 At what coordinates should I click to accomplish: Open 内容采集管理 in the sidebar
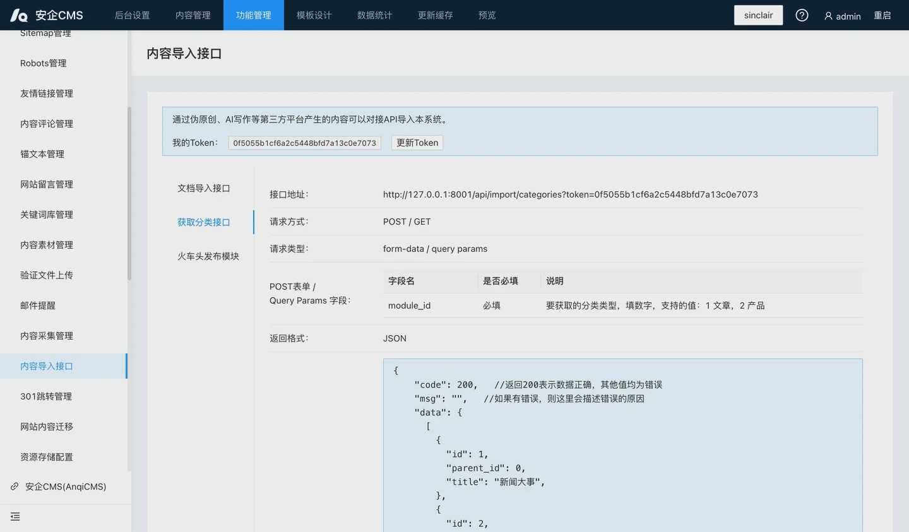click(x=47, y=336)
